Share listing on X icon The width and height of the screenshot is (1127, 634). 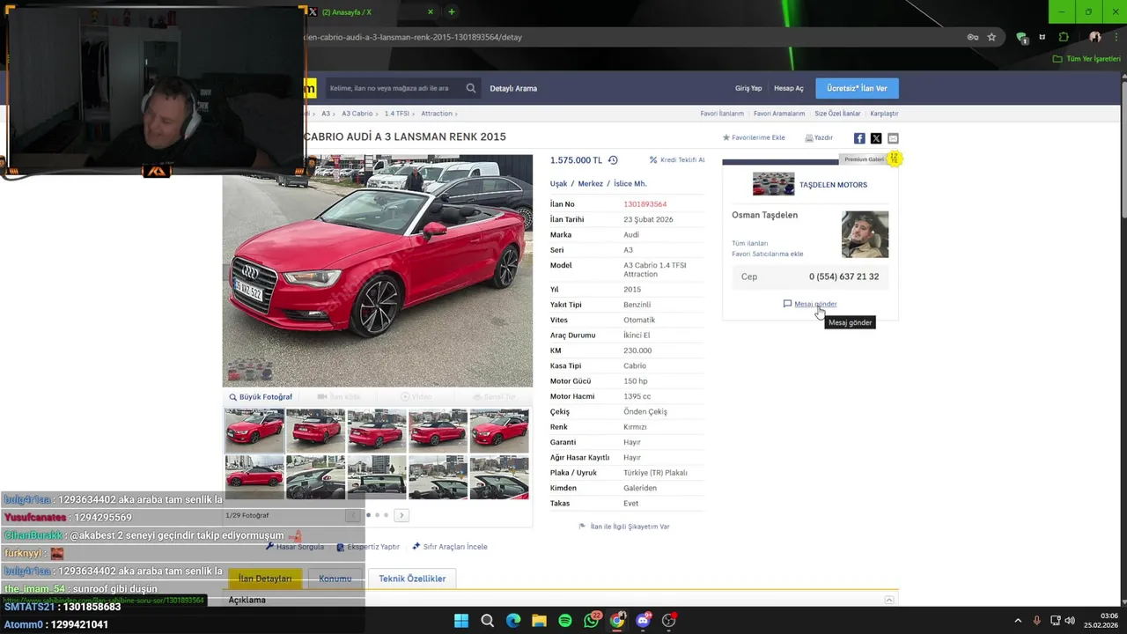[876, 138]
